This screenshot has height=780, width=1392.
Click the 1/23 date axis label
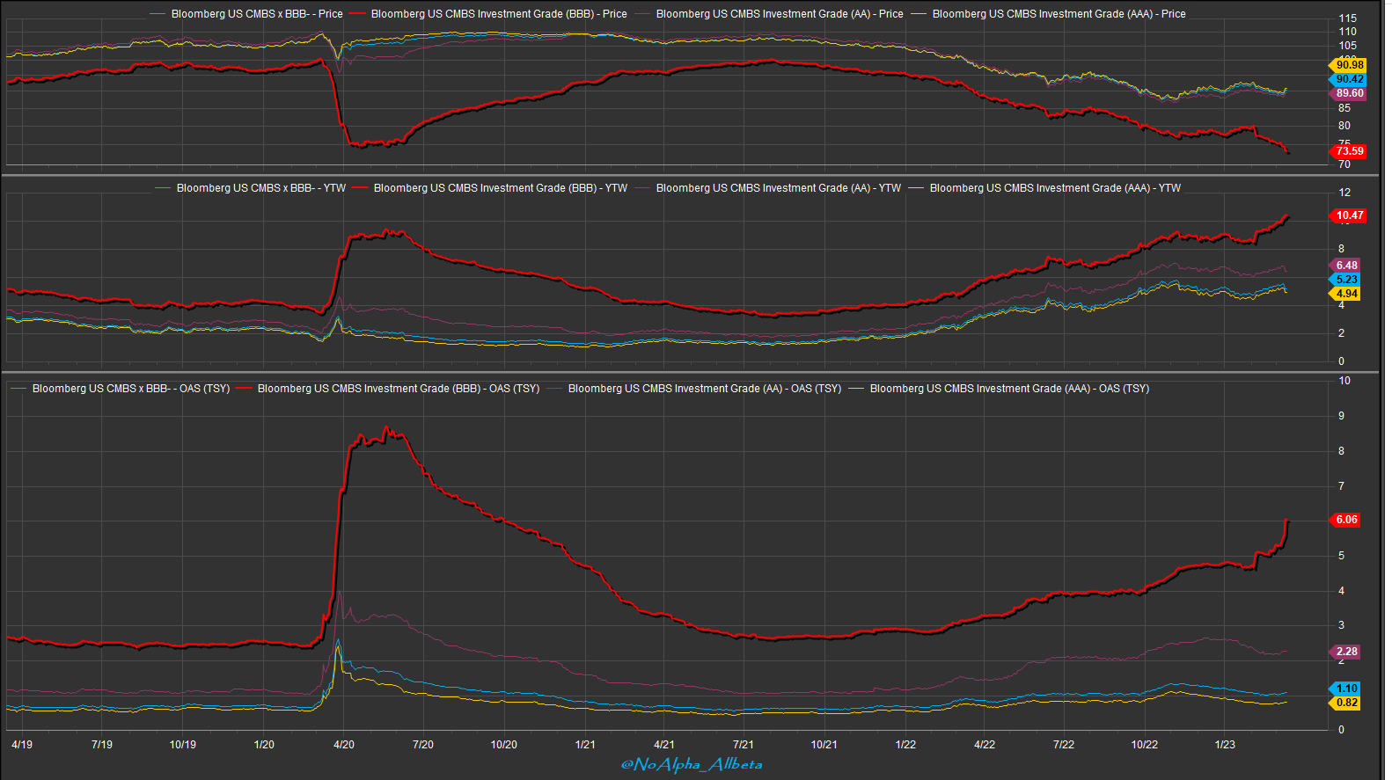point(1225,745)
